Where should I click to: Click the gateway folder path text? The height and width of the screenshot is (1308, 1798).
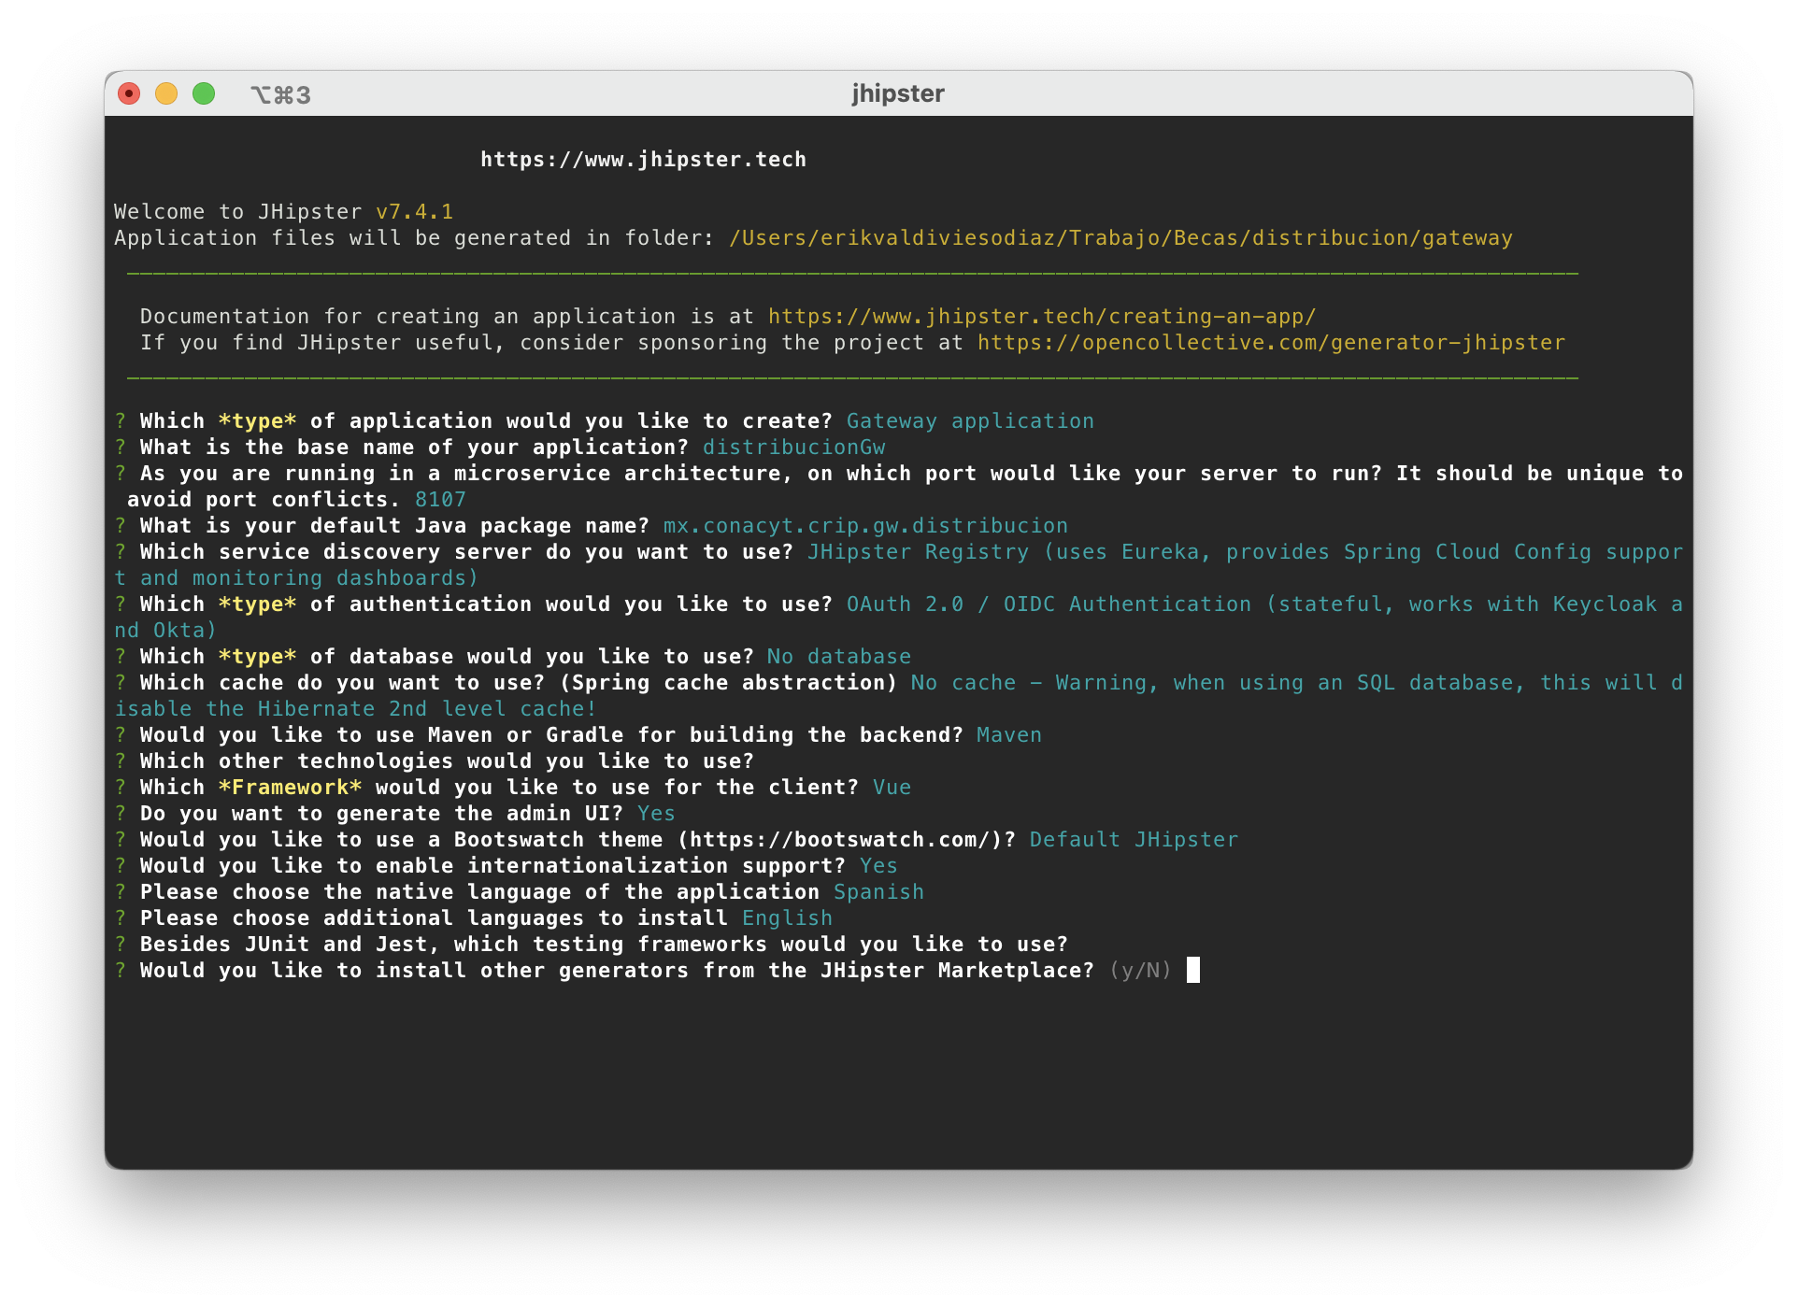(1120, 238)
